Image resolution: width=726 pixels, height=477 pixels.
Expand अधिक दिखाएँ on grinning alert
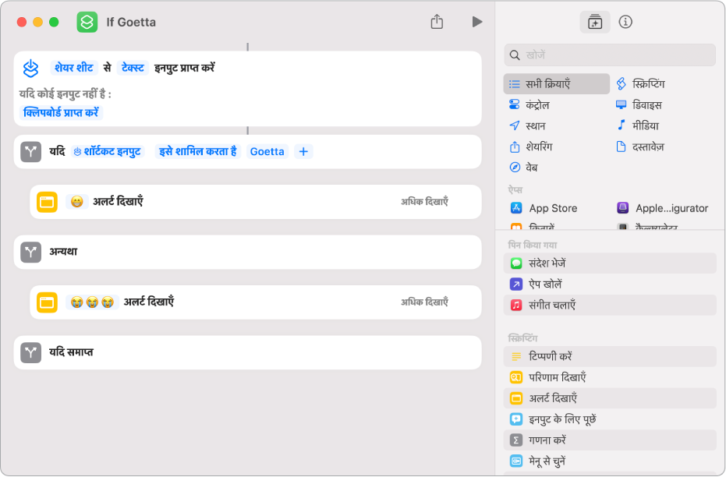[424, 202]
